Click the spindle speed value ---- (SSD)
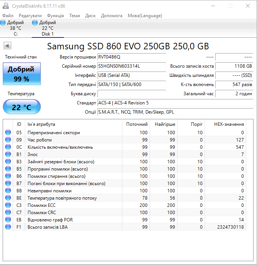Screen dimensions: 257x265 [x=234, y=75]
